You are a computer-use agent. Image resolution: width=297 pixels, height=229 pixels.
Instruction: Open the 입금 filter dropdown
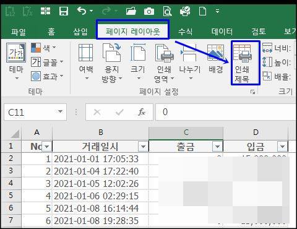(x=282, y=147)
